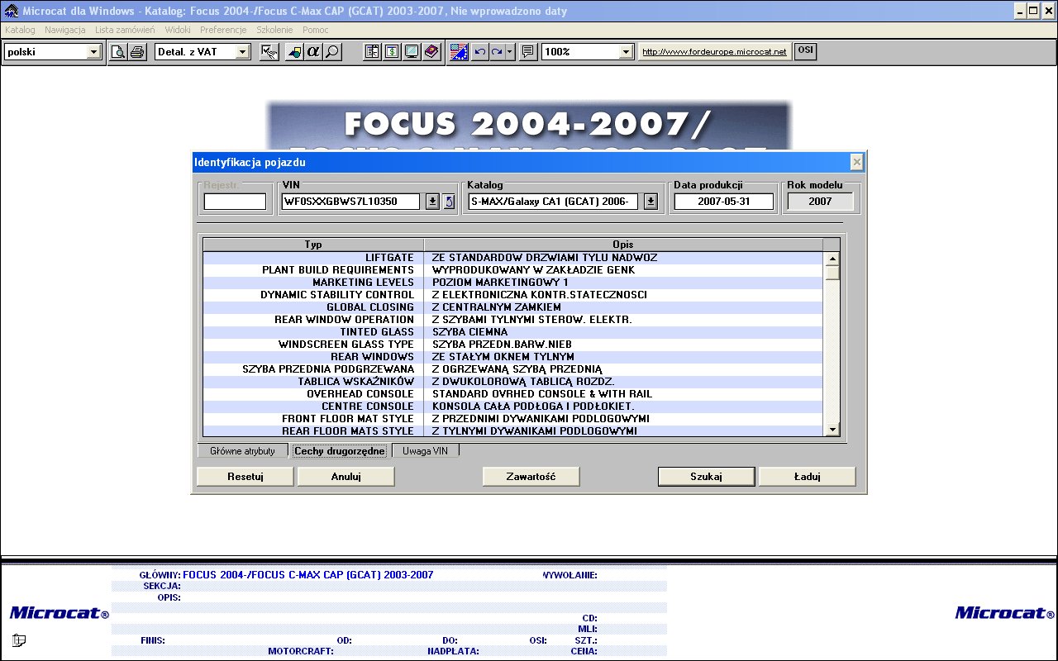The image size is (1058, 661).
Task: Click the Zawartość button
Action: (531, 477)
